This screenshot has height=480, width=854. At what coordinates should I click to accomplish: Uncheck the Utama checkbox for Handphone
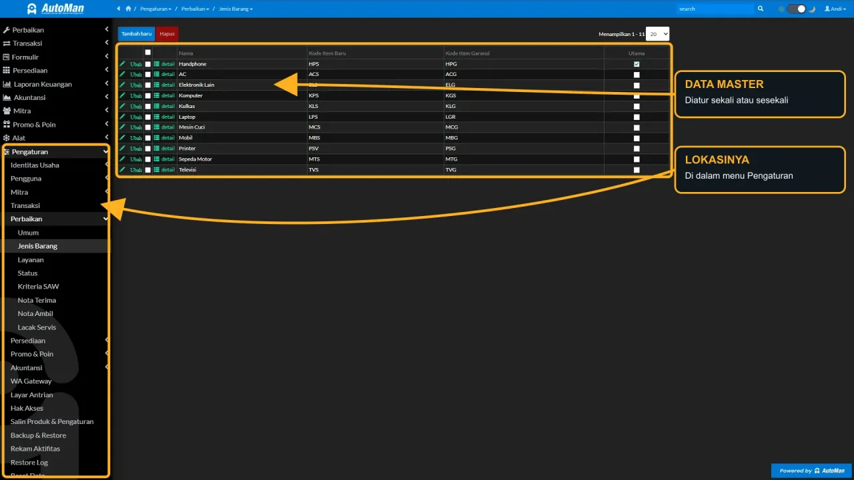point(636,64)
